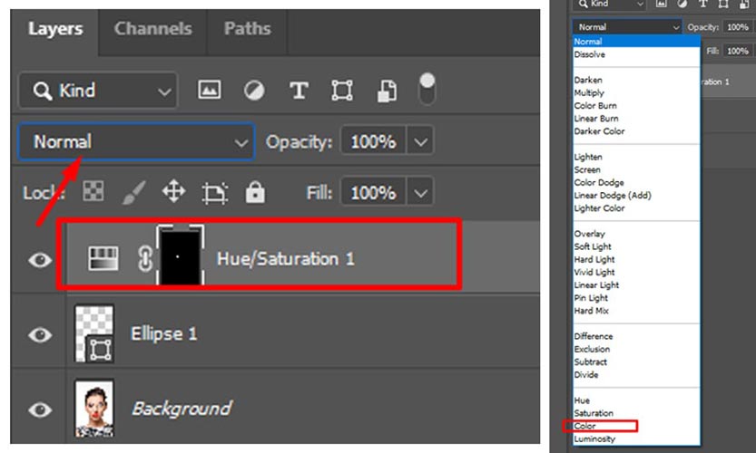Choose Color from blend mode list
The width and height of the screenshot is (756, 453).
(585, 426)
